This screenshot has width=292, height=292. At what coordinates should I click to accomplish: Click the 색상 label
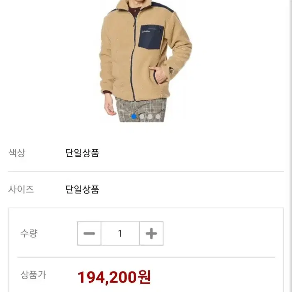17,153
